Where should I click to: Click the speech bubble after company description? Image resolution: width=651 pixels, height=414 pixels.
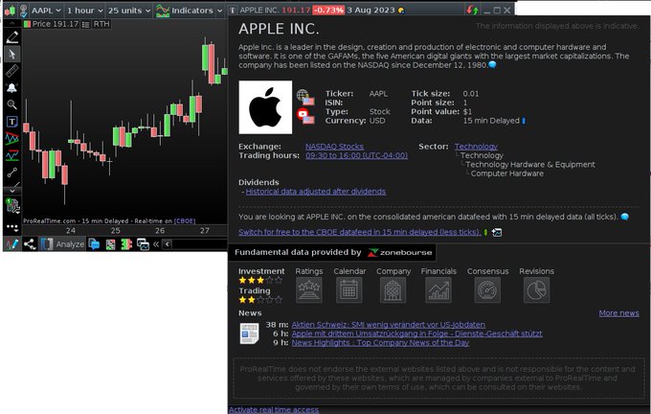click(492, 64)
